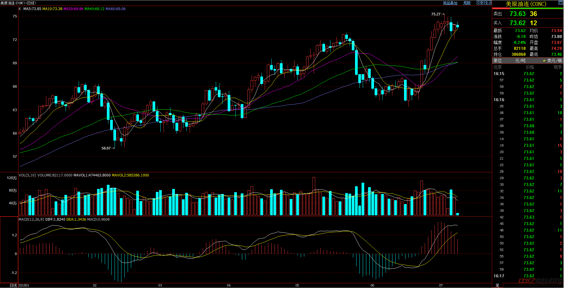Click the 卖出 sell price 73.63

pos(517,14)
